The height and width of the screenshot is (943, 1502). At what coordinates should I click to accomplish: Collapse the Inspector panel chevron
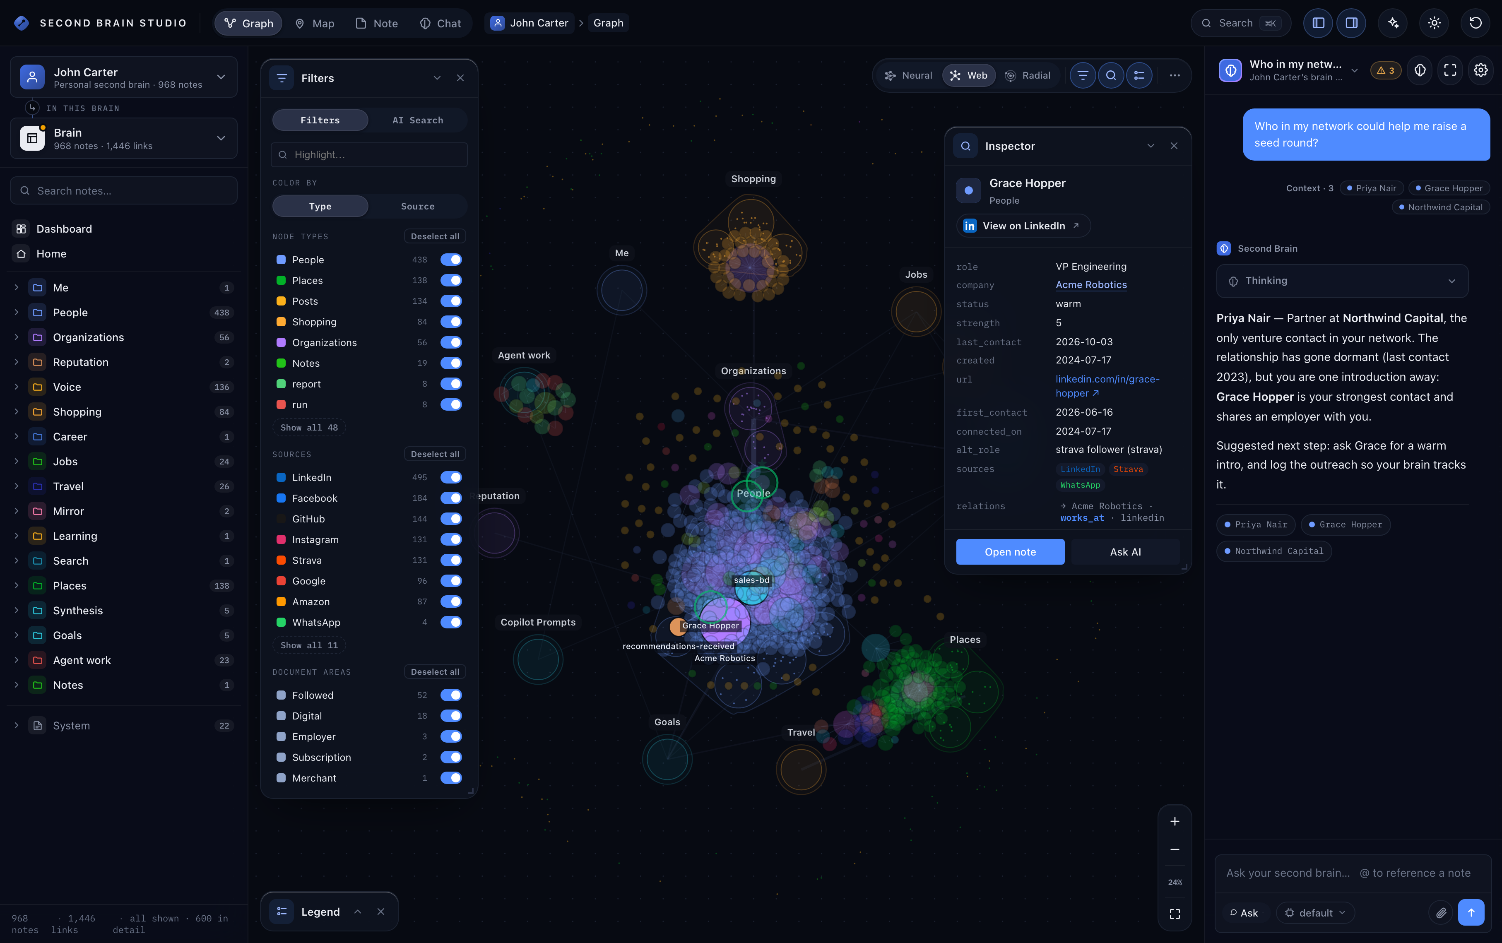click(1151, 146)
